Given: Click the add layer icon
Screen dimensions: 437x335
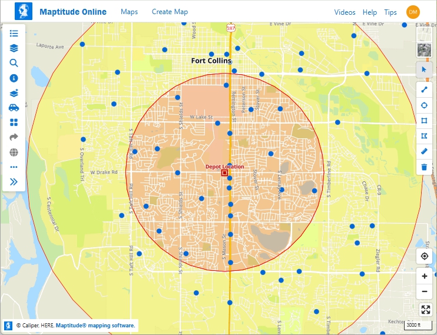Looking at the screenshot, I should (14, 93).
